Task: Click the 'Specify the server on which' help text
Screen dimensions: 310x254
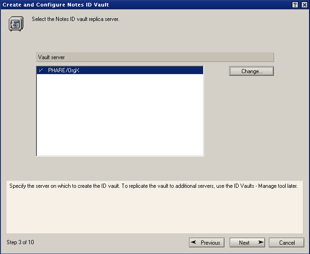Action: coord(154,186)
